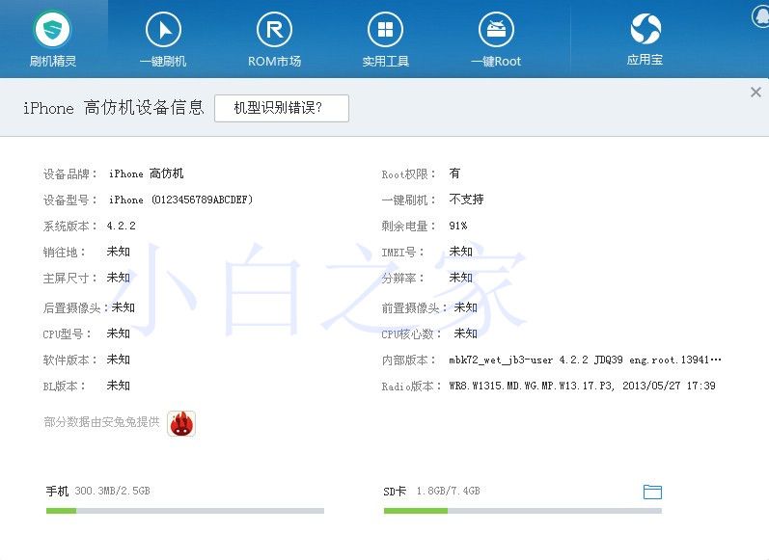This screenshot has width=769, height=560.
Task: Open the 应用宝 swirl icon
Action: [645, 28]
